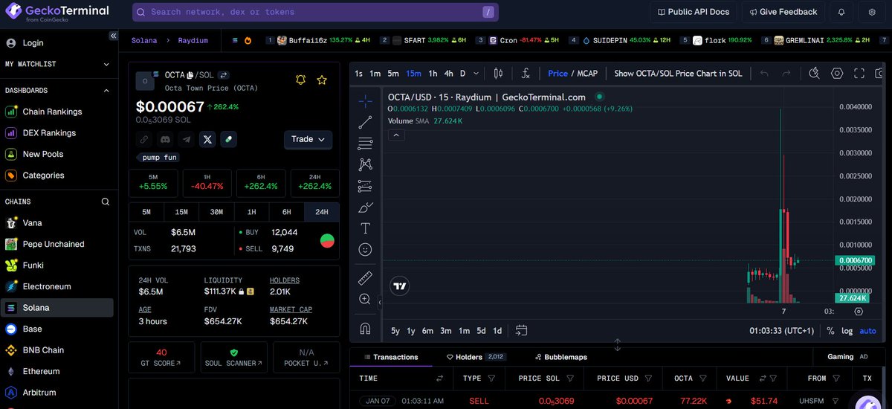Switch to the Holders tab
Screen dimensions: 892x409
click(476, 357)
